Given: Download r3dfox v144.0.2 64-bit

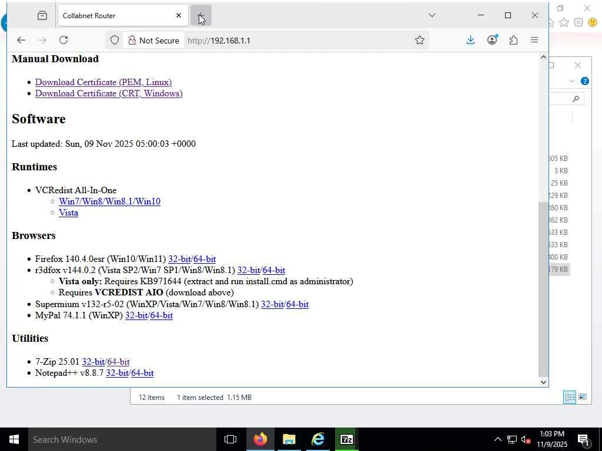Looking at the screenshot, I should point(274,270).
